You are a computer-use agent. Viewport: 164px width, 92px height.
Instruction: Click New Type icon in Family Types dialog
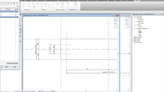tap(11, 3)
